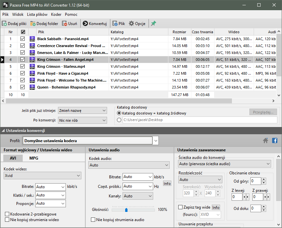
Task: Open Kodek wideo Xvid dropdown
Action: pos(42,176)
